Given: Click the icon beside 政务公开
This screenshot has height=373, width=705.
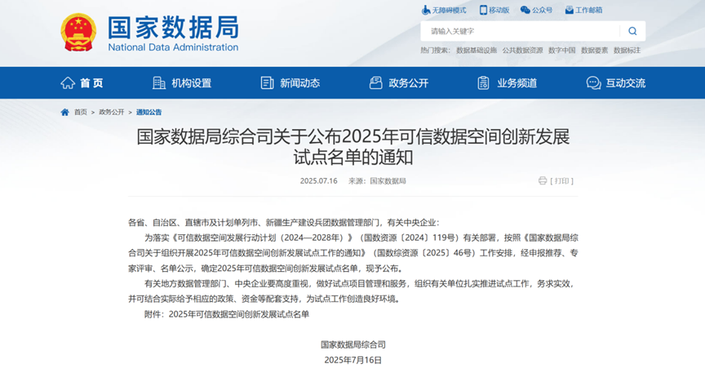Looking at the screenshot, I should [375, 82].
